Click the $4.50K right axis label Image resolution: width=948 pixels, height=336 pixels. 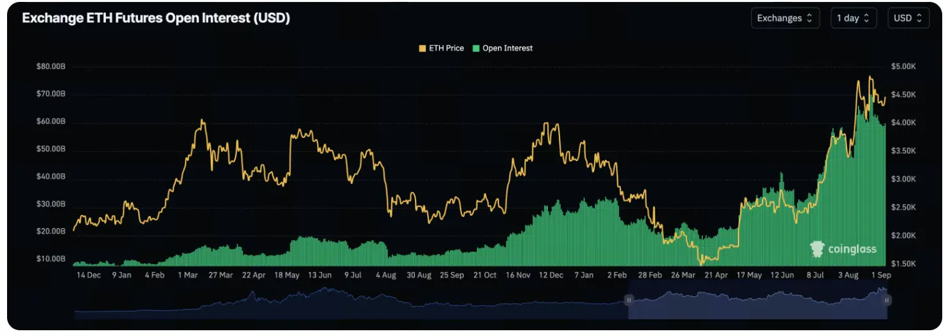click(x=904, y=95)
